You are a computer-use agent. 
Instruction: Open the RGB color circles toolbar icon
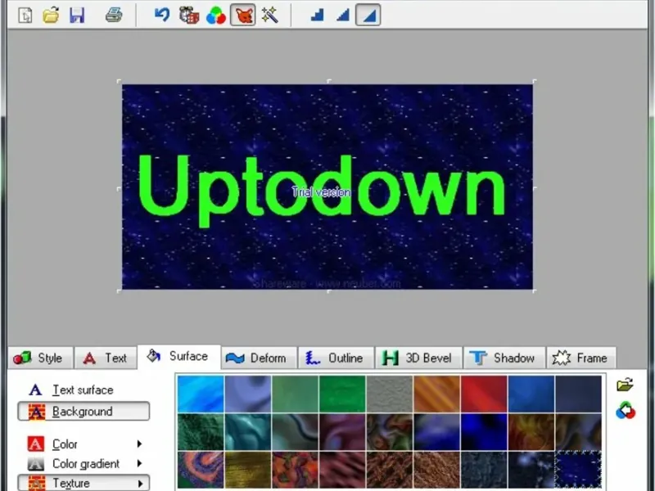[216, 16]
